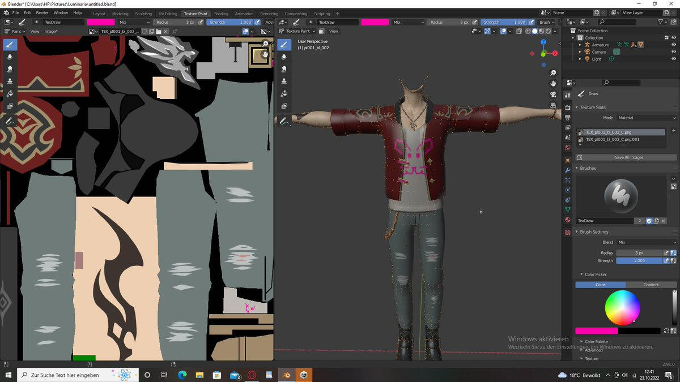Switch to the Sculpting workspace tab
The image size is (680, 382).
click(x=143, y=14)
